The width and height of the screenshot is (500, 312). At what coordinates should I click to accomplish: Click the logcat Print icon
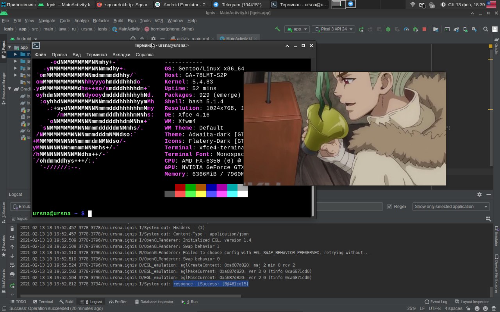click(12, 274)
